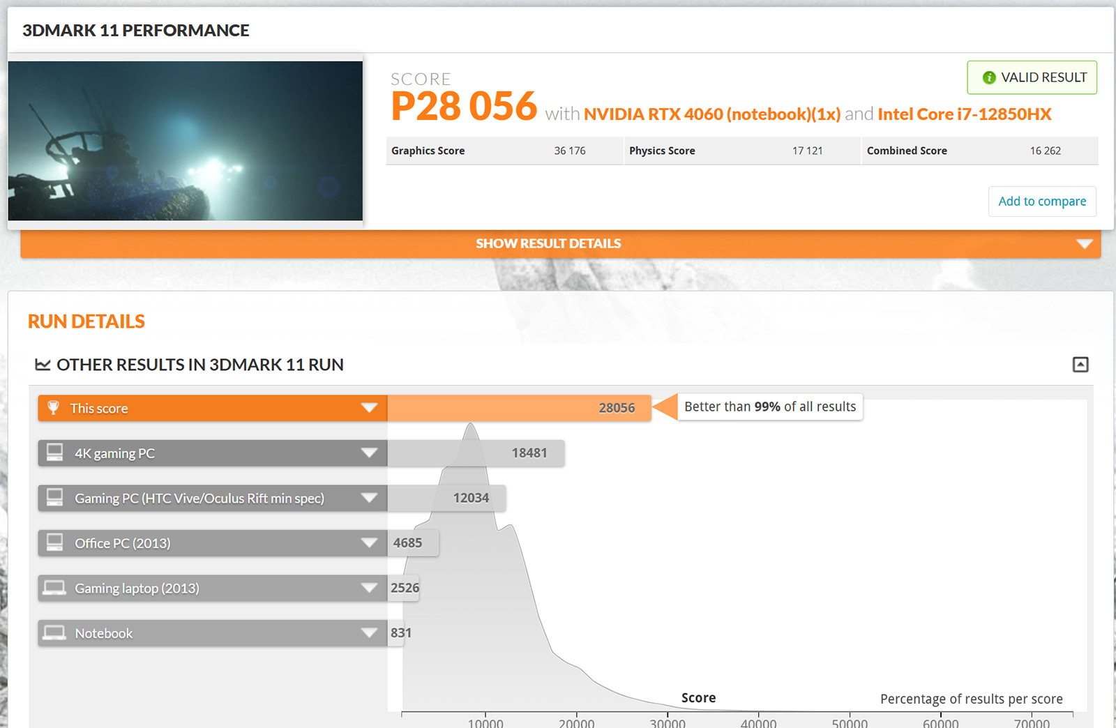The width and height of the screenshot is (1116, 728).
Task: Open the Notebook dropdown arrow
Action: pos(370,633)
